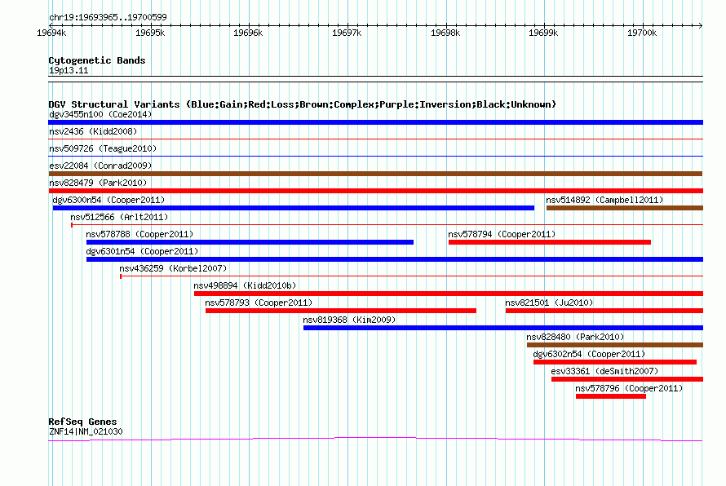The width and height of the screenshot is (726, 486).
Task: Open the nsv828479 (Park2010) variant label
Action: tap(98, 183)
